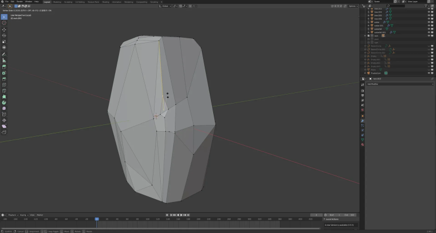The height and width of the screenshot is (233, 436).
Task: Open the Modifiers wrench properties tab
Action: [362, 120]
